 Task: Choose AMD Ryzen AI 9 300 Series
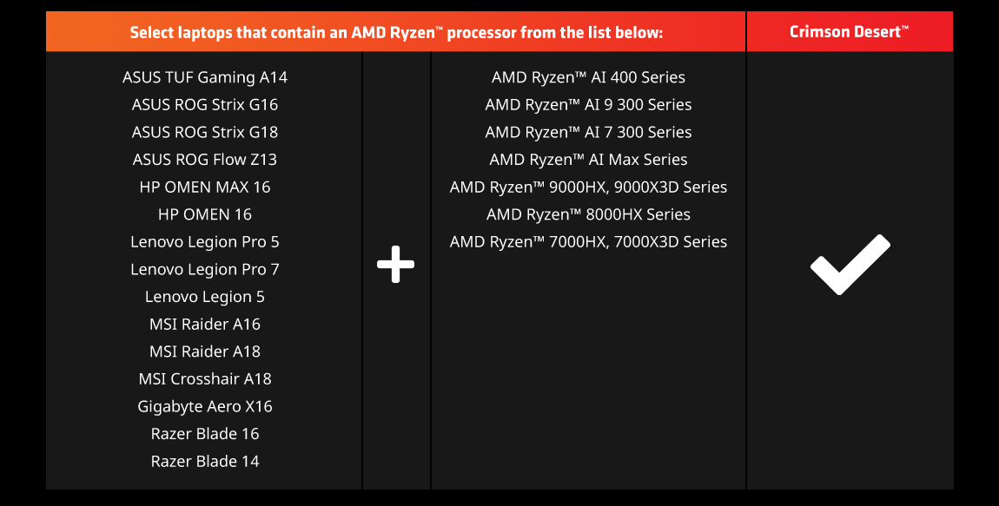tap(588, 105)
